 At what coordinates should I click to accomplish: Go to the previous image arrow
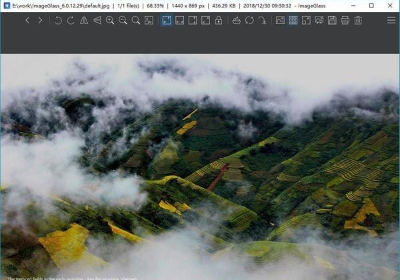click(x=27, y=21)
